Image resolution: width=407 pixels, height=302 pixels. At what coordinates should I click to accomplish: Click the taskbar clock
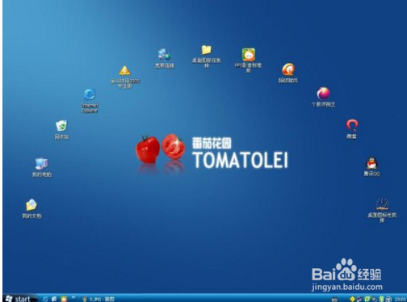pyautogui.click(x=400, y=299)
